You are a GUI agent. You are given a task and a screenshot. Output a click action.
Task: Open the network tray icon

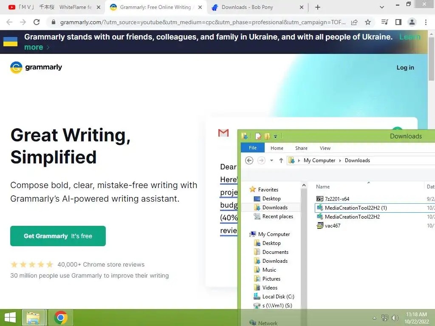[385, 318]
